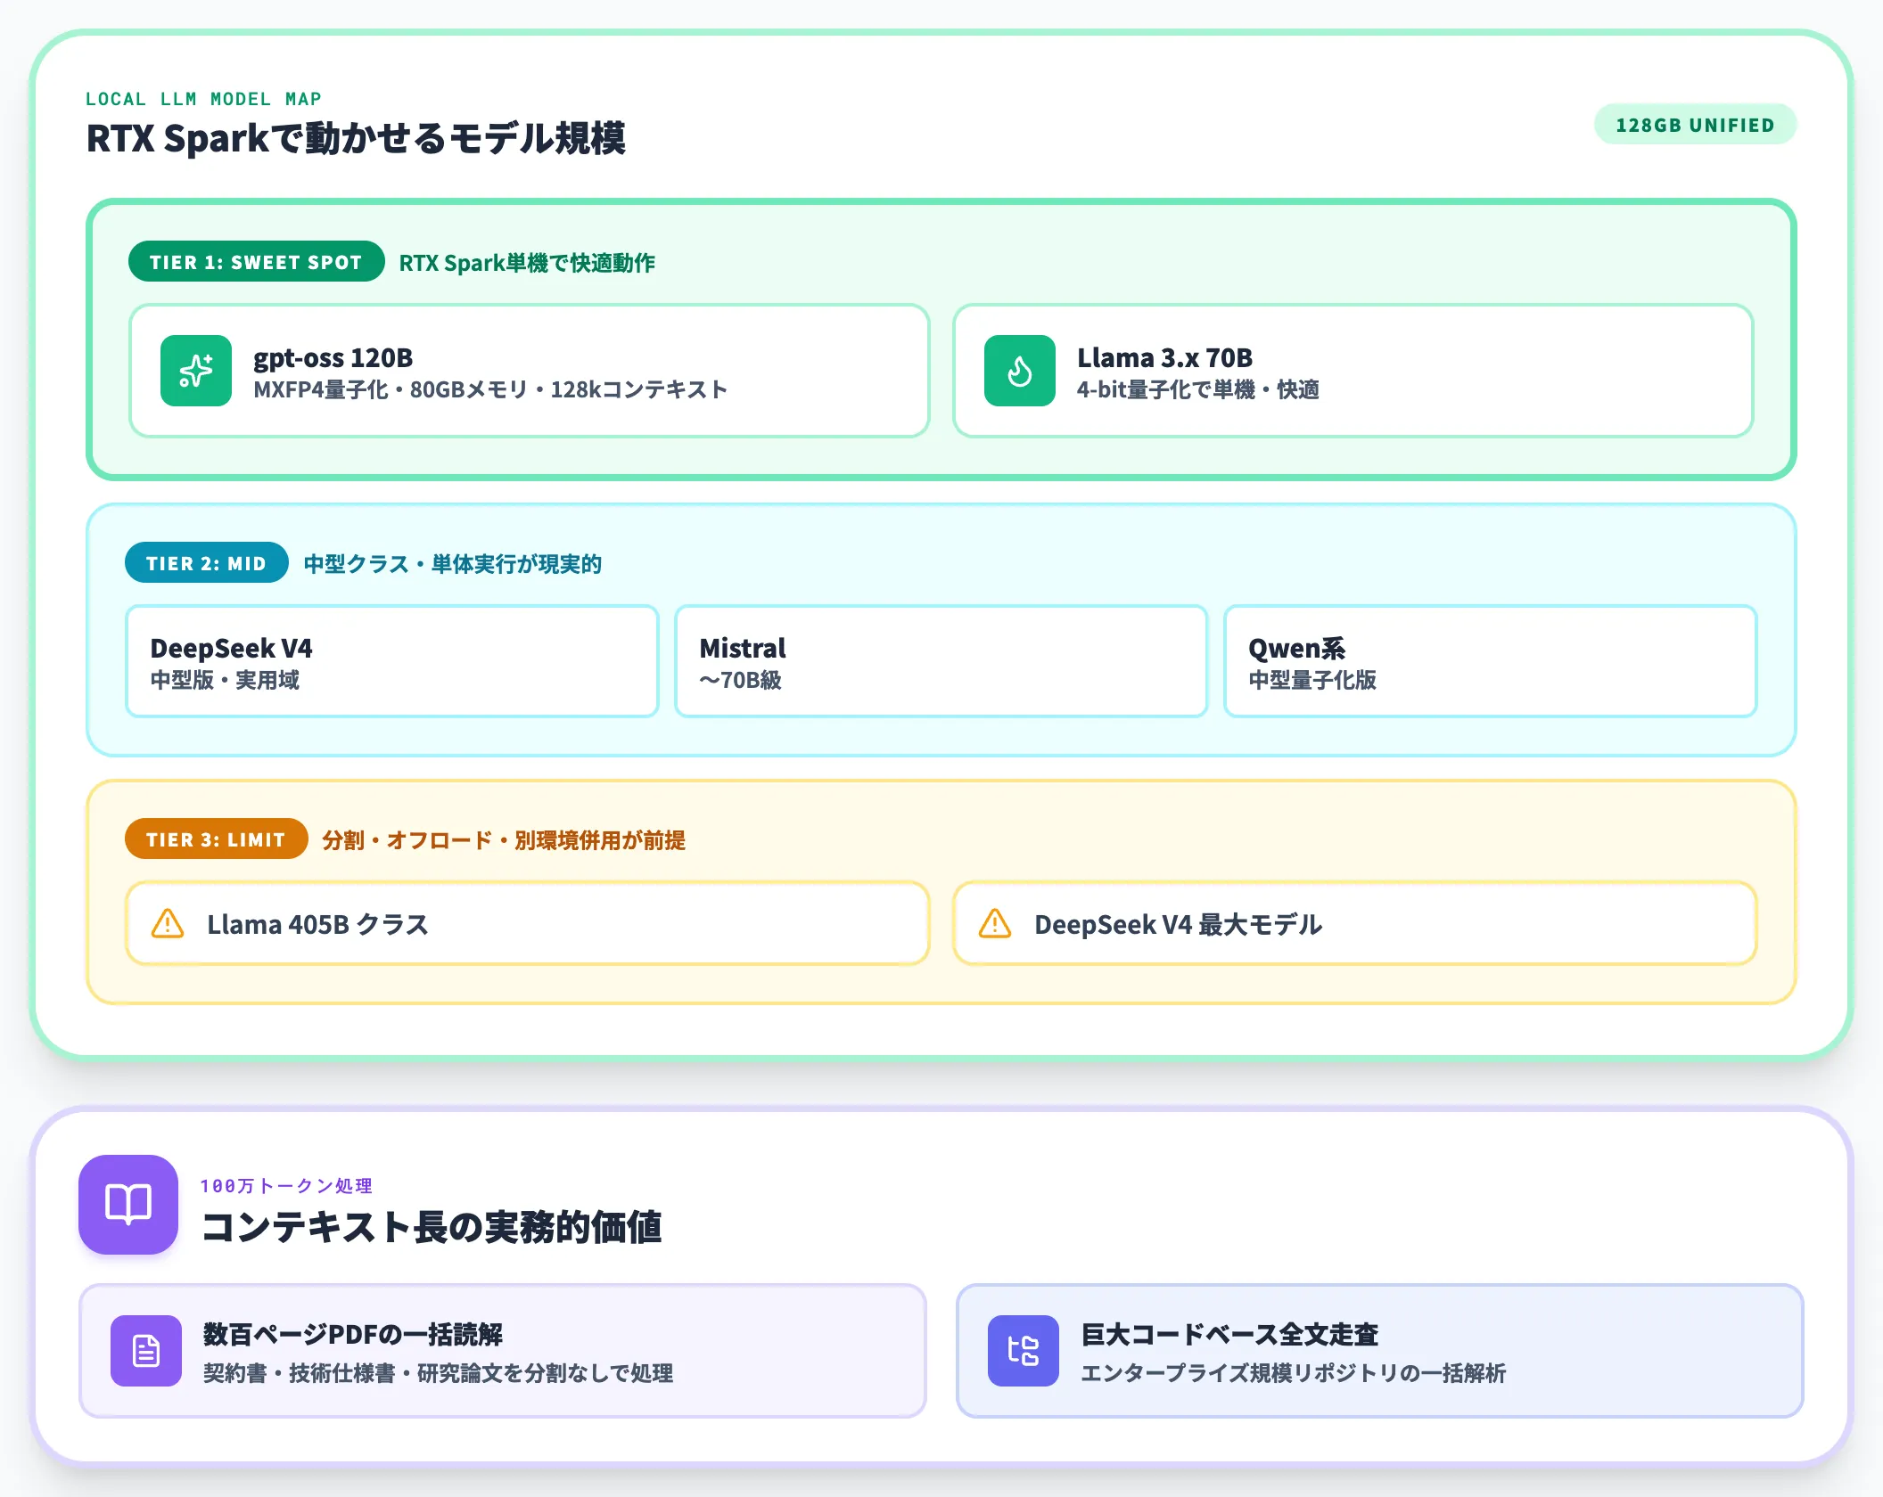The width and height of the screenshot is (1883, 1497).
Task: Select the Llama 3.x 70B card
Action: 1353,371
